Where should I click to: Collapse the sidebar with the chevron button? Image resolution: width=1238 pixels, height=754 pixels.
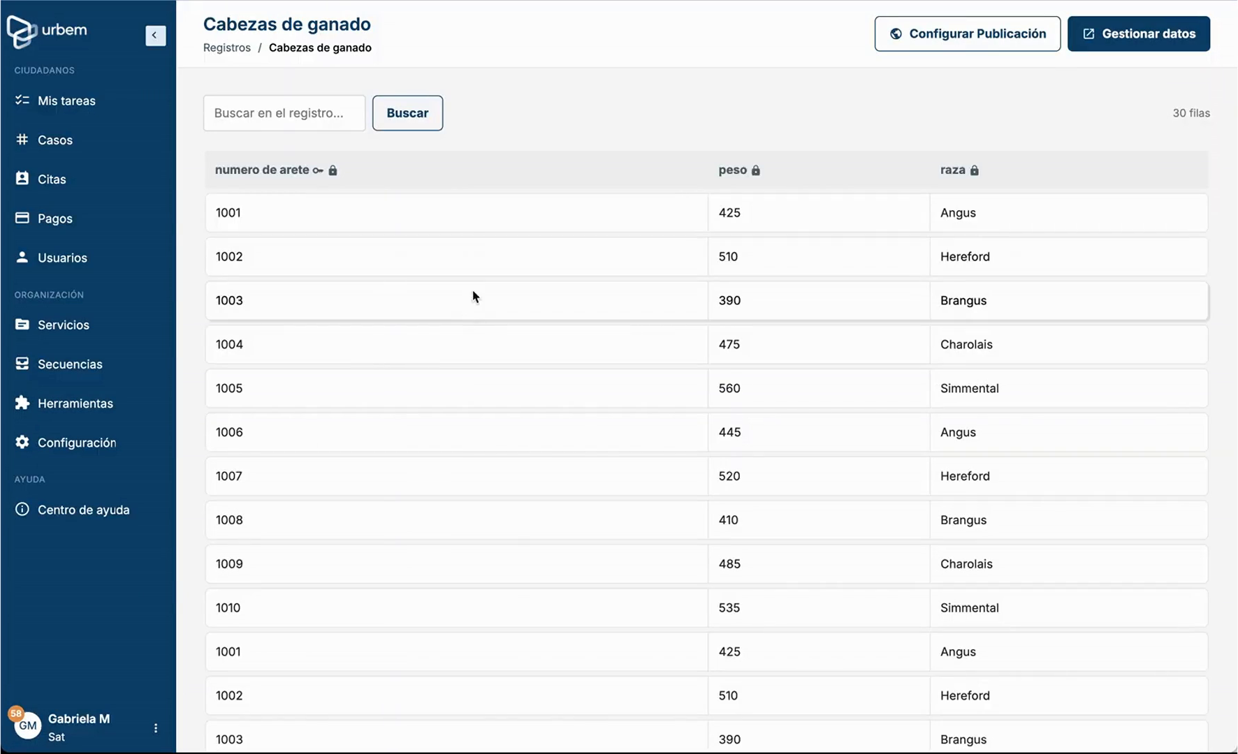(x=155, y=36)
